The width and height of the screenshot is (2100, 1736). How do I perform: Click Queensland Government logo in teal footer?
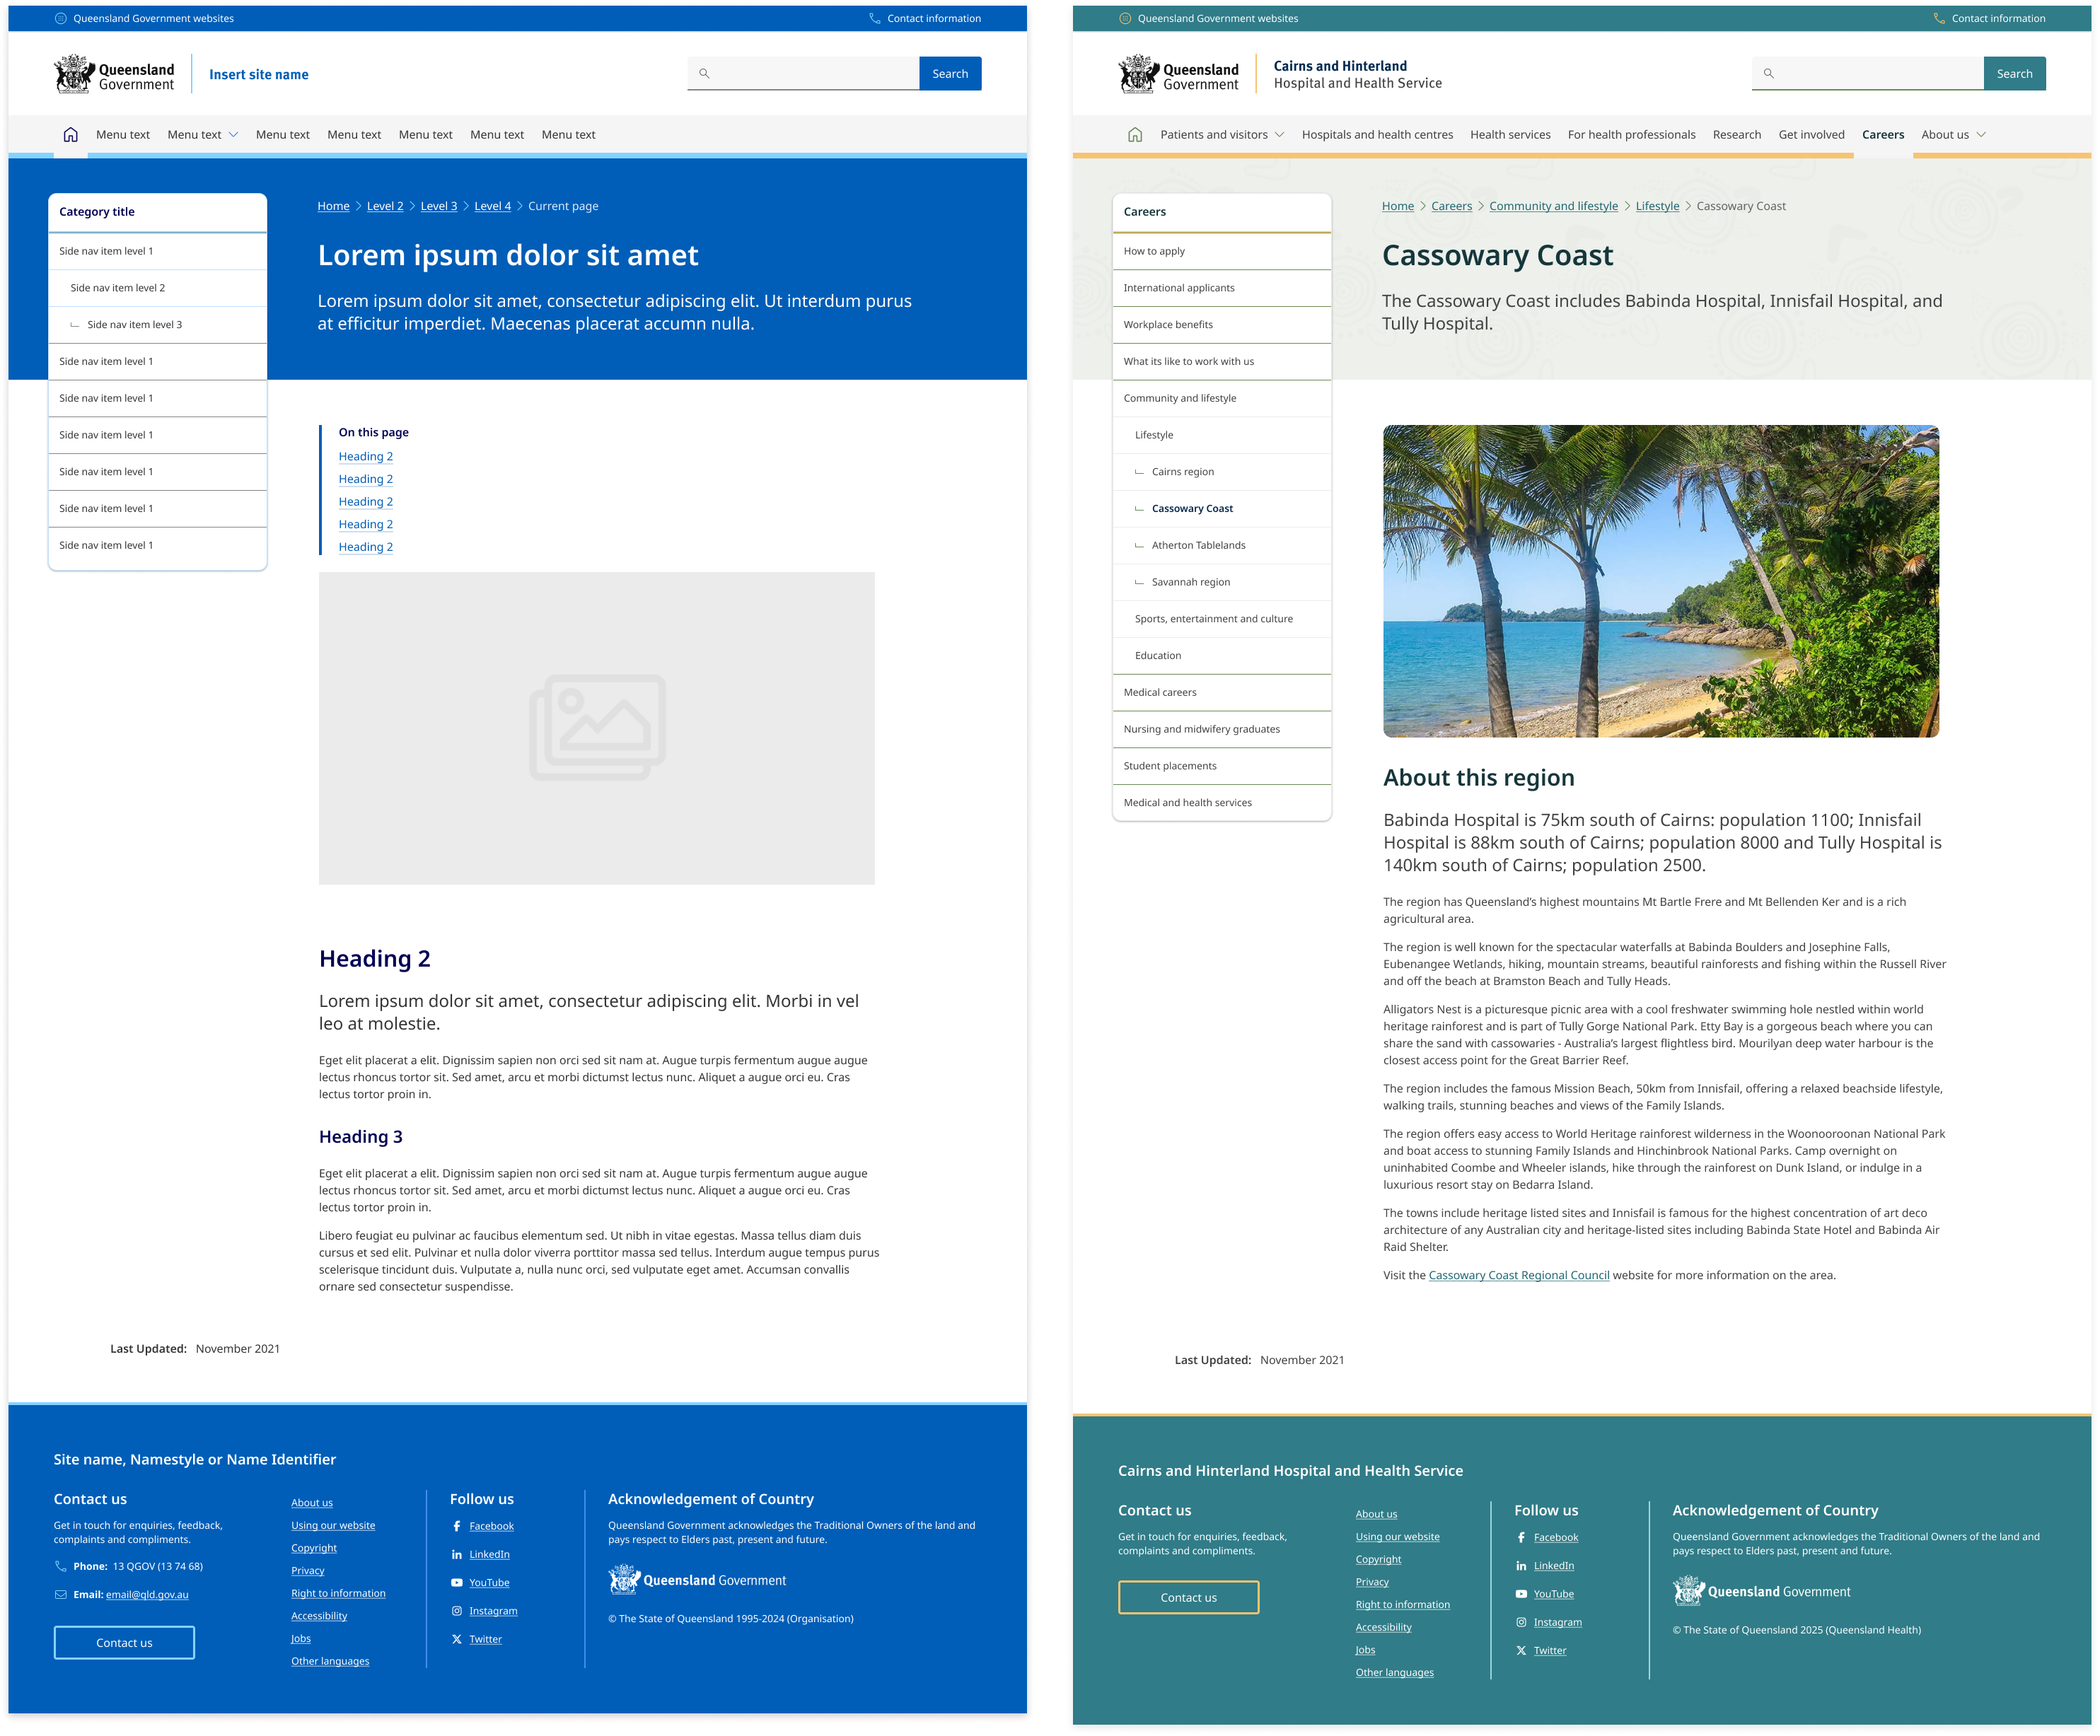[1761, 1592]
